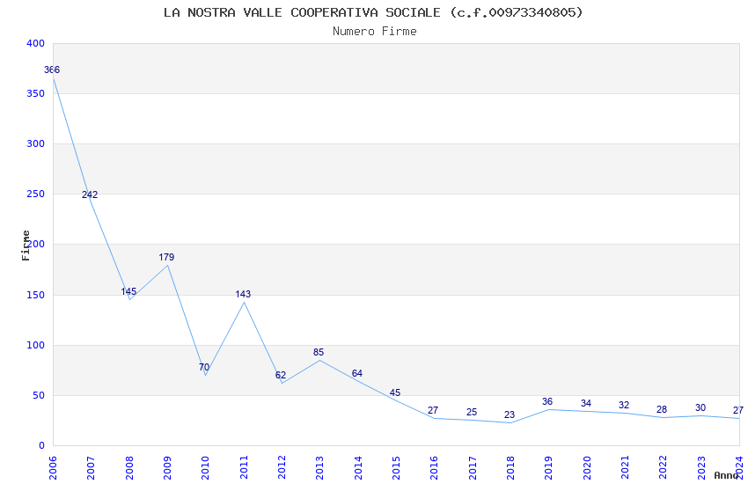
Task: Select the data label 143
Action: 243,294
